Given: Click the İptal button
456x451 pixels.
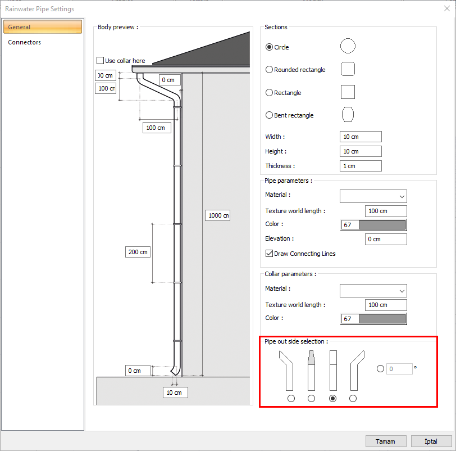Looking at the screenshot, I should coord(431,441).
